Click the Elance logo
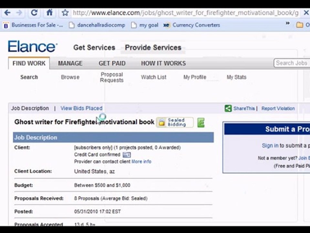This screenshot has height=233, width=310. pos(33,46)
